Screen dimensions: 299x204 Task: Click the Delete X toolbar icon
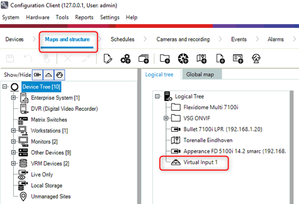(67, 58)
